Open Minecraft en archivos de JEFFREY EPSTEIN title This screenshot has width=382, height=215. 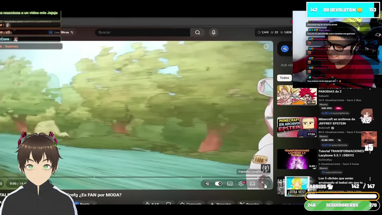337,121
